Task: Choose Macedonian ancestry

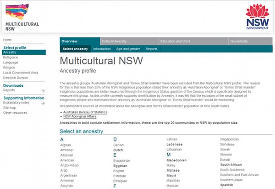Action: 176,160
